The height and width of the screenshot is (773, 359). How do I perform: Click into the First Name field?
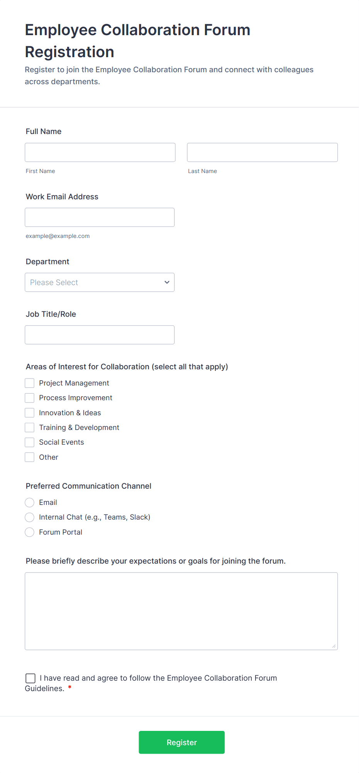point(100,152)
